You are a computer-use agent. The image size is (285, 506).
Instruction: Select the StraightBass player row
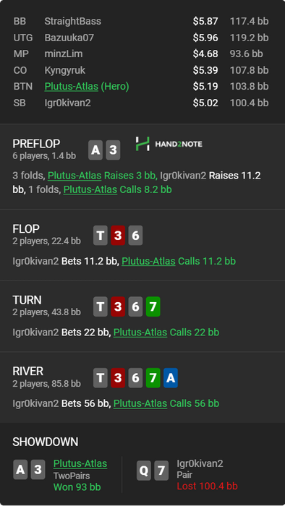141,21
